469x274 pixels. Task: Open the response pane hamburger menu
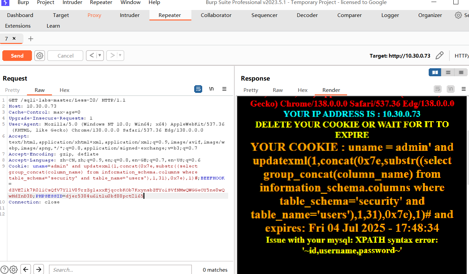(464, 89)
